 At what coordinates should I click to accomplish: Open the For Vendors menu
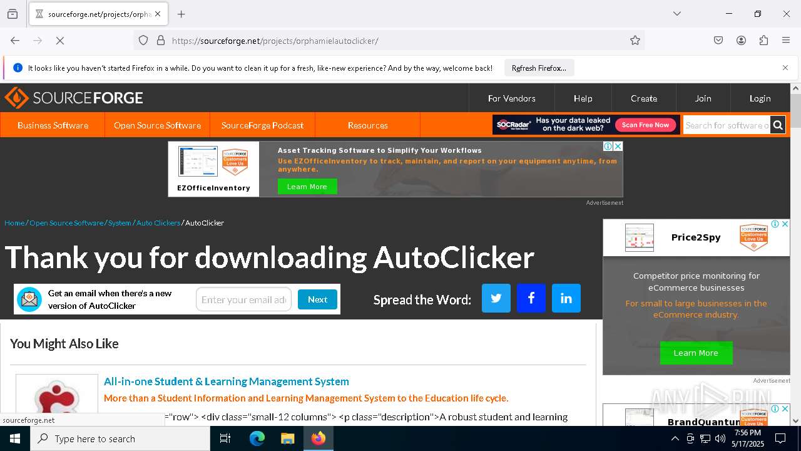point(511,98)
